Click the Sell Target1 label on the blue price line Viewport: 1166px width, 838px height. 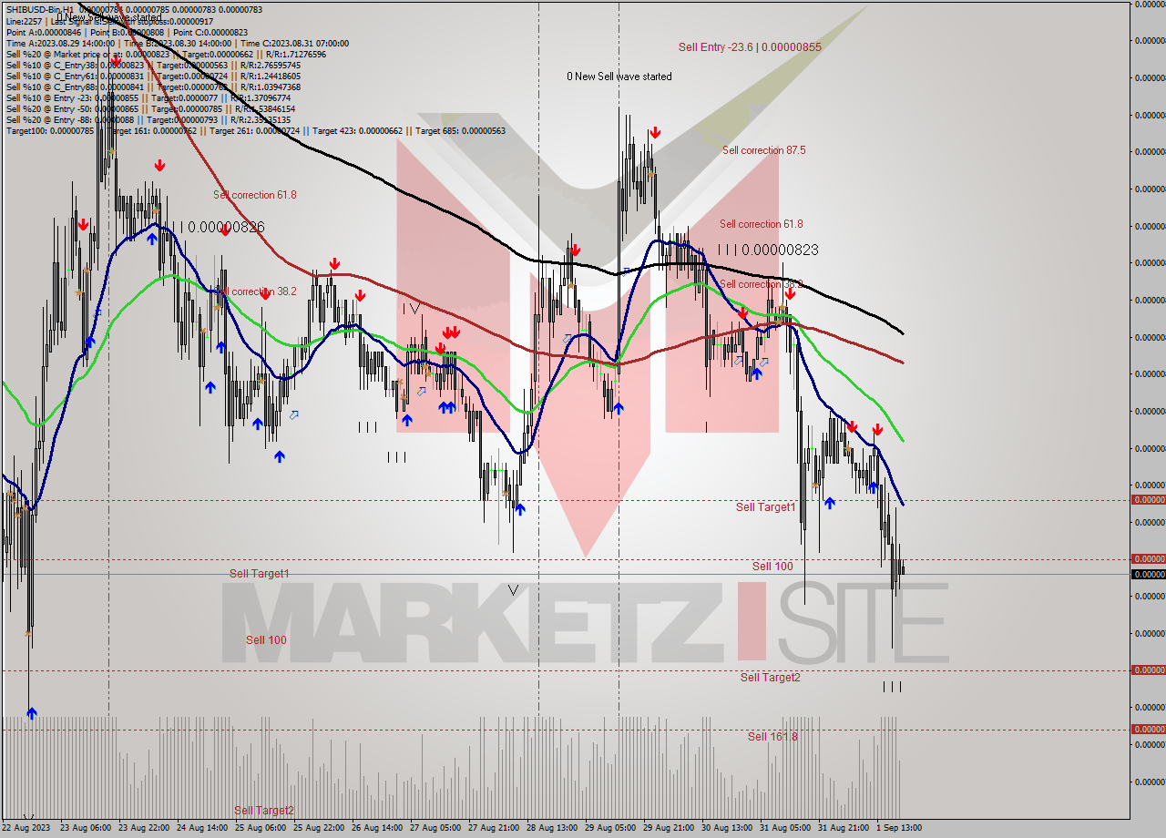click(259, 574)
